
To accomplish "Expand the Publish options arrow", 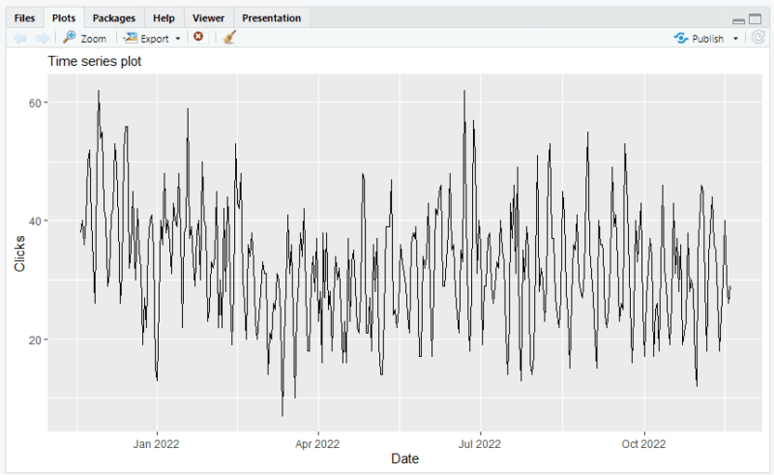I will coord(735,39).
